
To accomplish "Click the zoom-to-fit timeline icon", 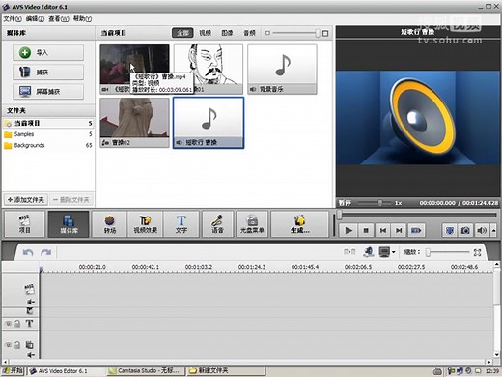I will pos(477,252).
